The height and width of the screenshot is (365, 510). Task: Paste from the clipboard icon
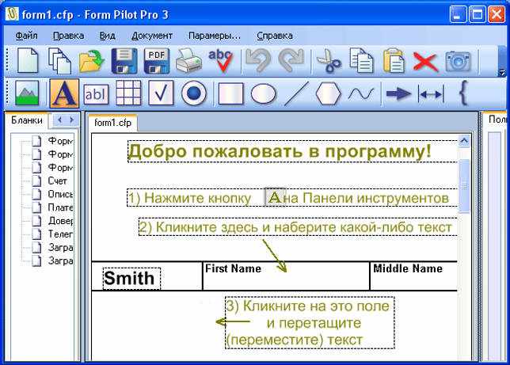[394, 61]
